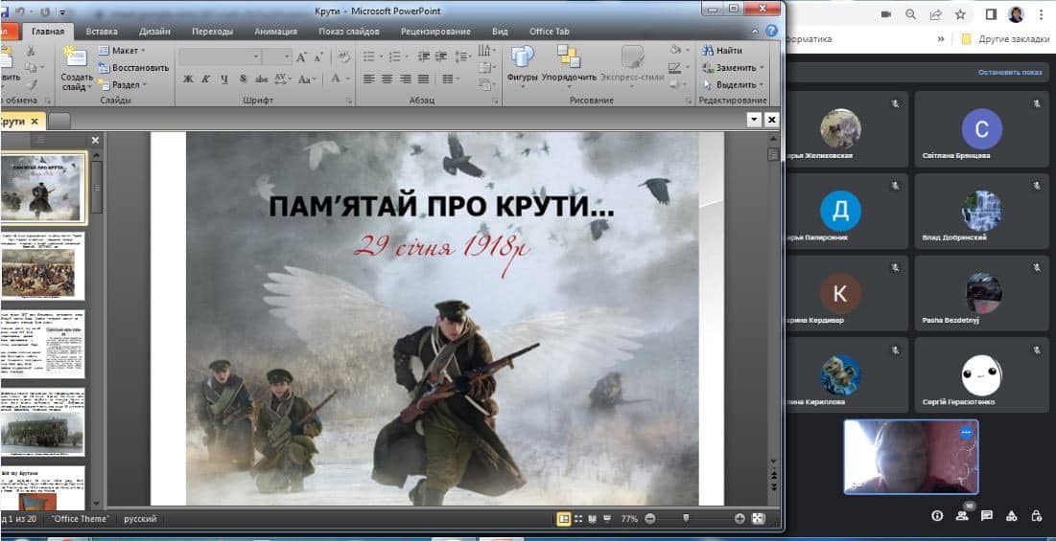The height and width of the screenshot is (541, 1056).
Task: Bookmark the page with the star icon
Action: (960, 14)
